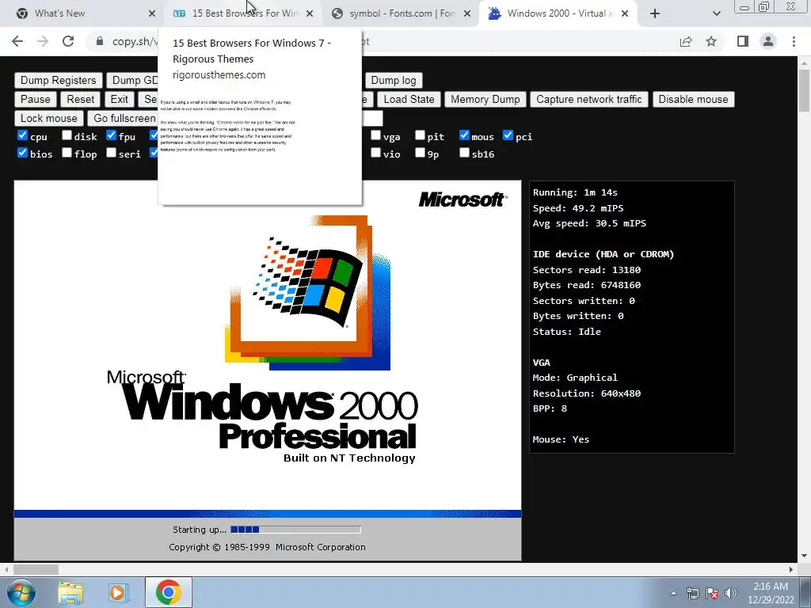Click the Reset button
The height and width of the screenshot is (608, 811).
click(81, 99)
